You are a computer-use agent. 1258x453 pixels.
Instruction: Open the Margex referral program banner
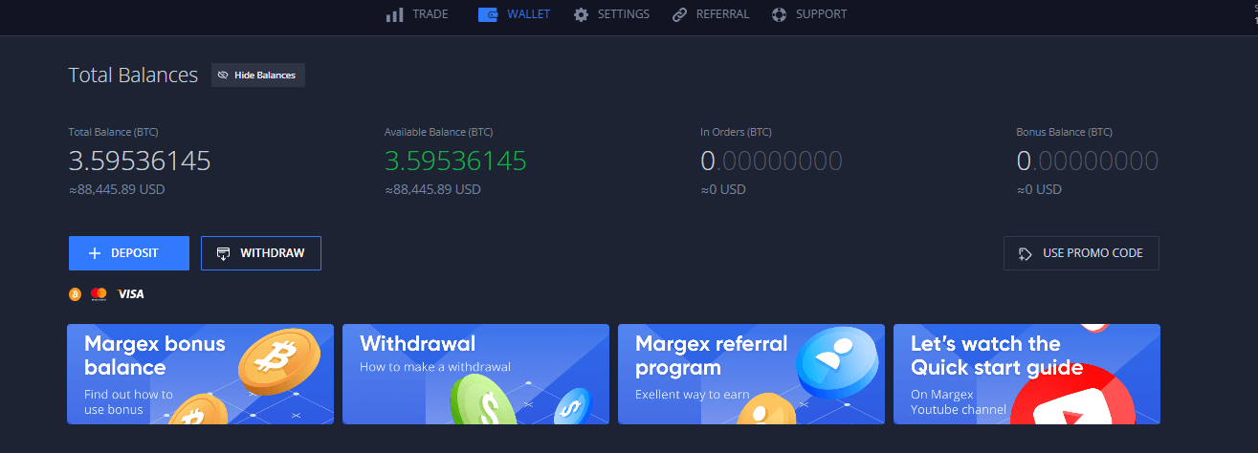(751, 374)
